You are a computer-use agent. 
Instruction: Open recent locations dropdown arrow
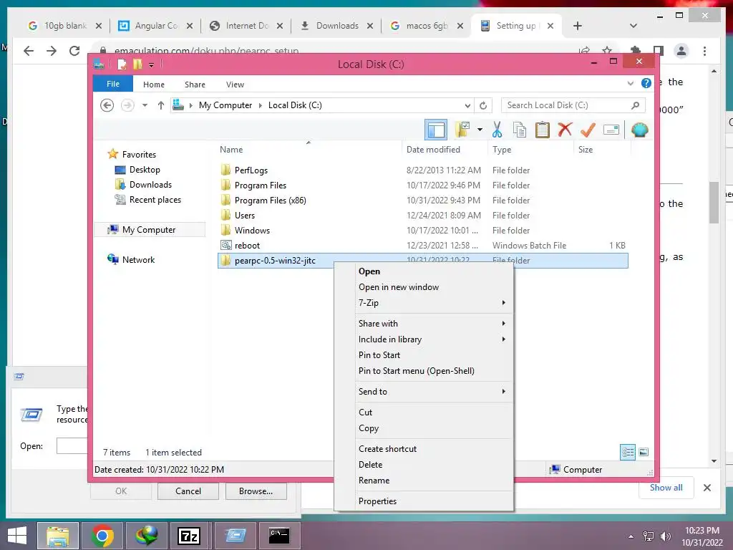click(x=145, y=105)
